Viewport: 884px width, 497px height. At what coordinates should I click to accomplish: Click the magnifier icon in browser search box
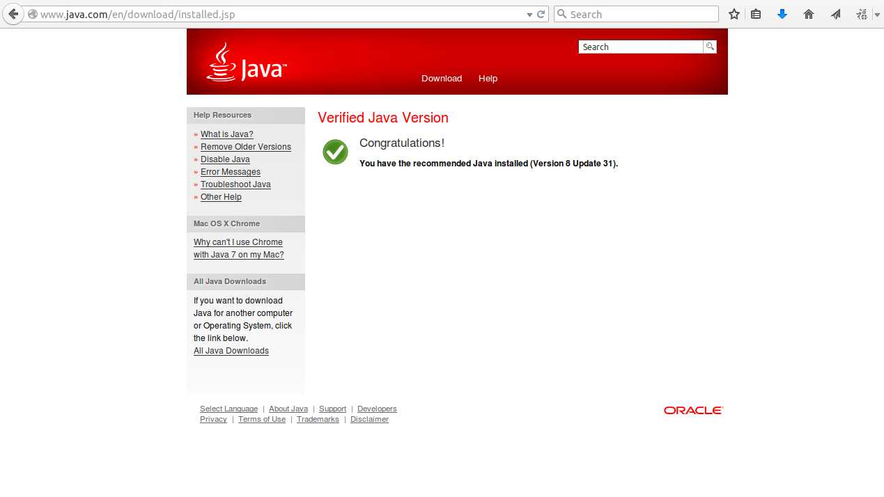(x=562, y=14)
